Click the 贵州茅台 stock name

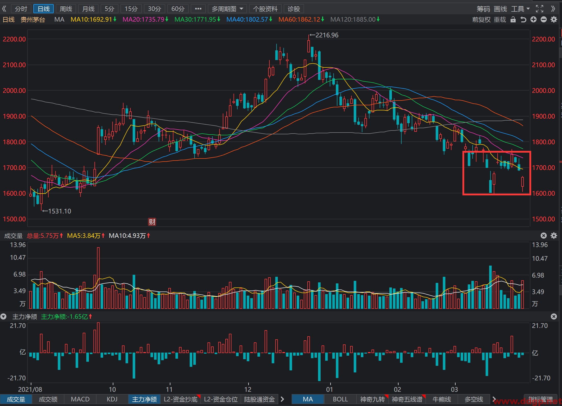pos(33,20)
